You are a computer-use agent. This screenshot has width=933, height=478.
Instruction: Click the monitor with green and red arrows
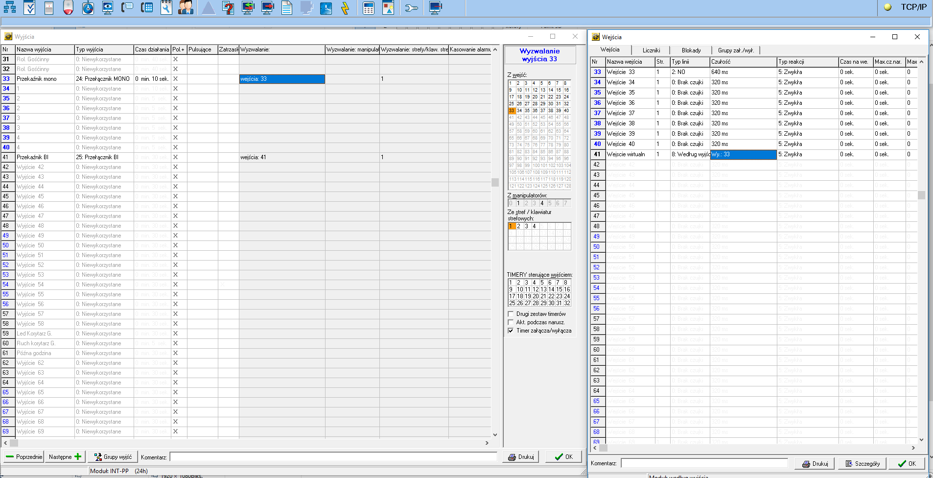[x=248, y=7]
